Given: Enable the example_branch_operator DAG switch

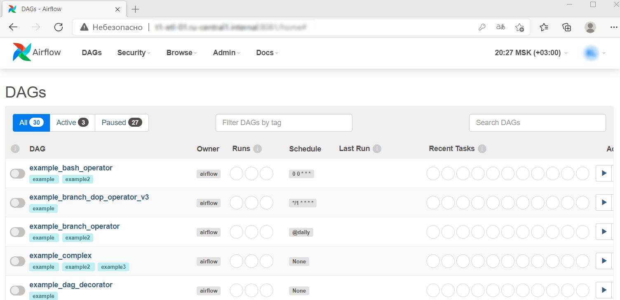Looking at the screenshot, I should [x=17, y=232].
